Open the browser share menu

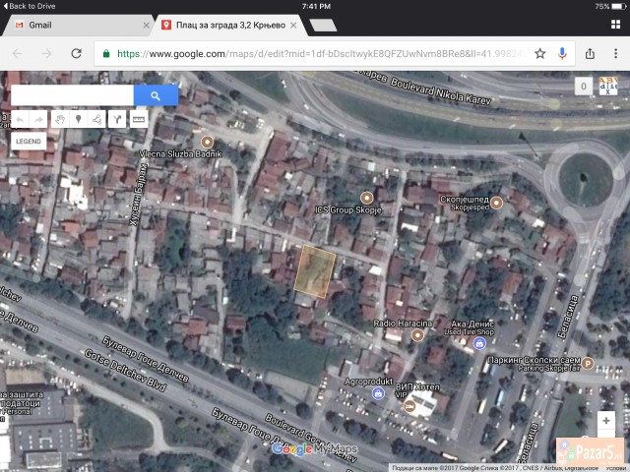point(590,53)
